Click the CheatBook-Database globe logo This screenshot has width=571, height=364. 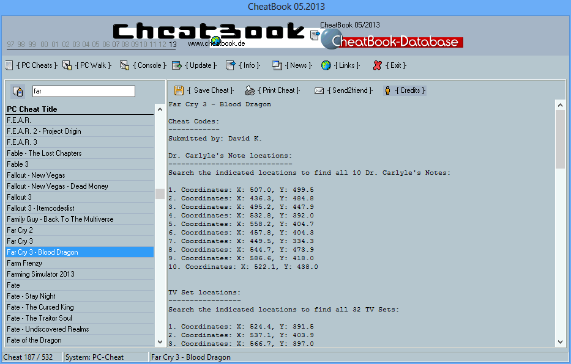[331, 39]
